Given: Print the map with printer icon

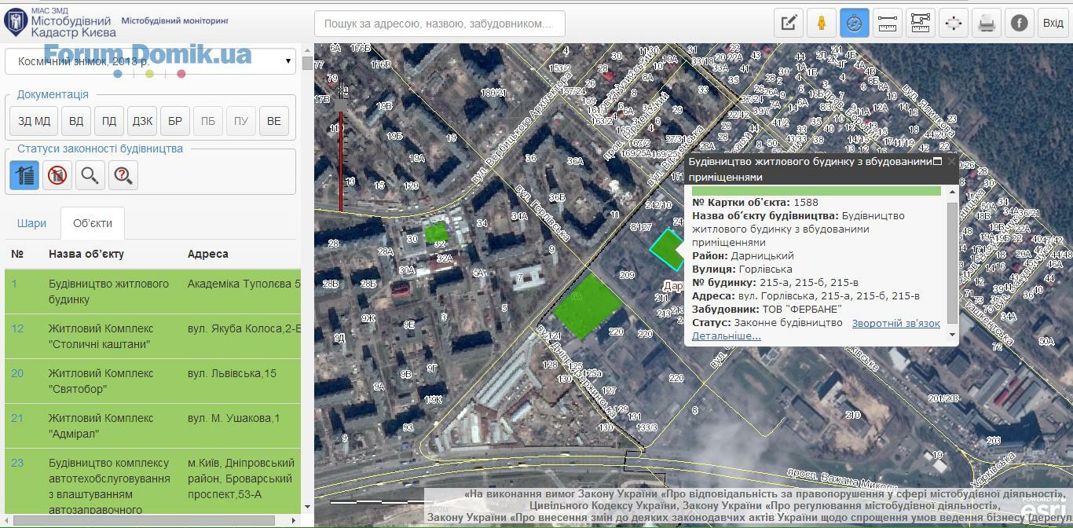Looking at the screenshot, I should click(x=987, y=23).
